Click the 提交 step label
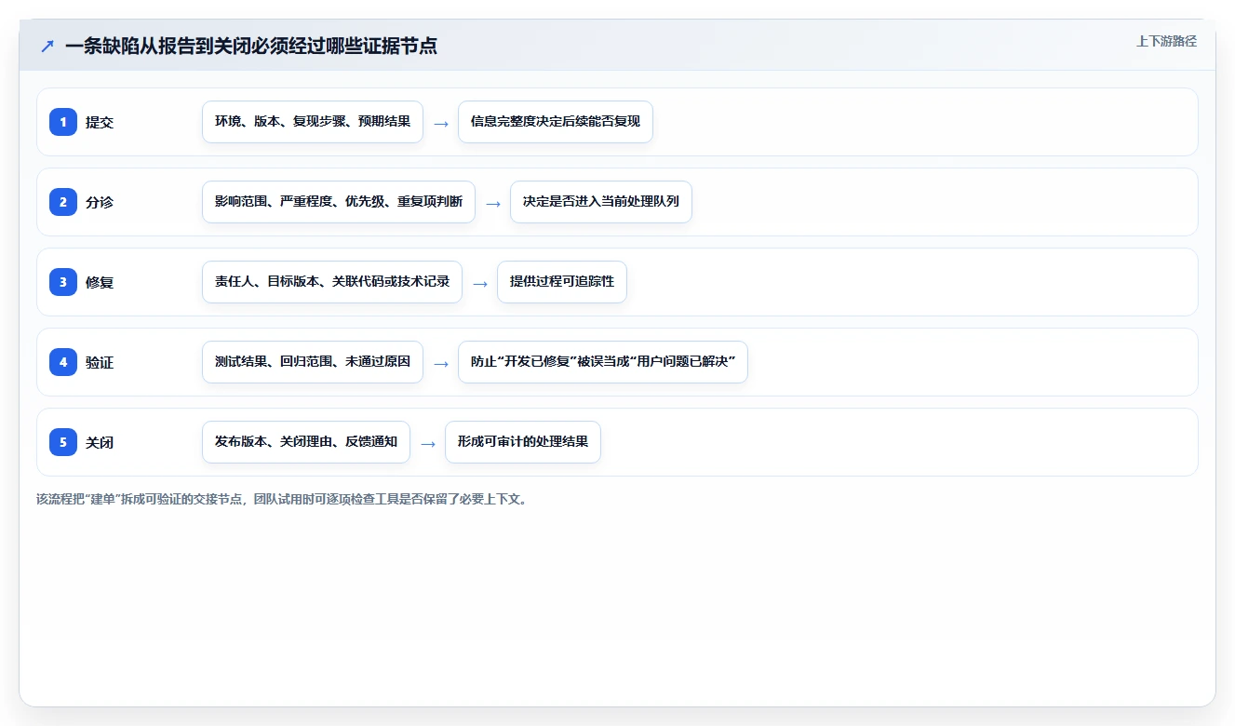Viewport: 1235px width, 726px height. 100,122
